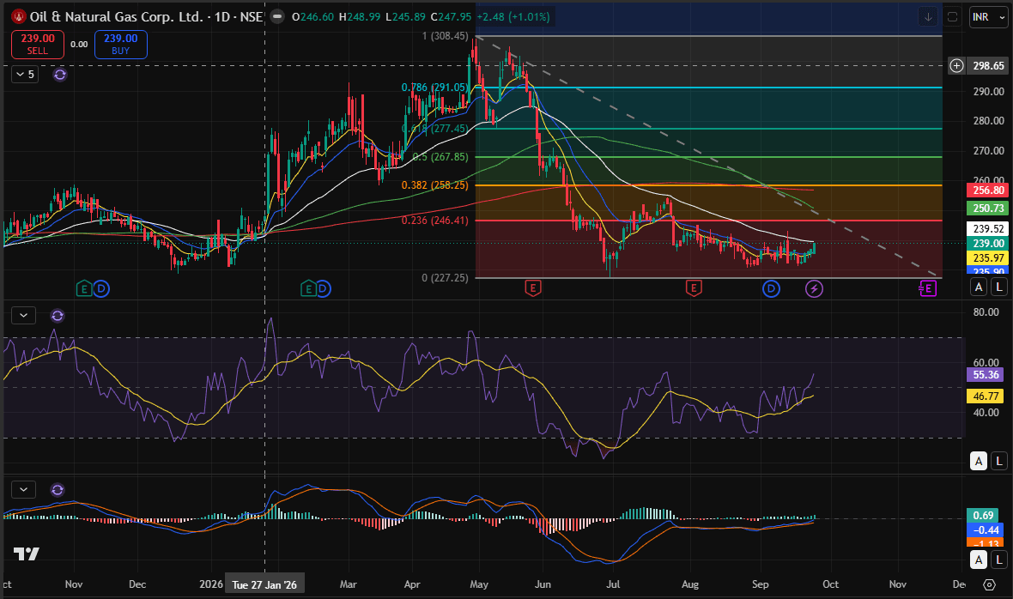Click the crosshair price label 298.65

988,66
